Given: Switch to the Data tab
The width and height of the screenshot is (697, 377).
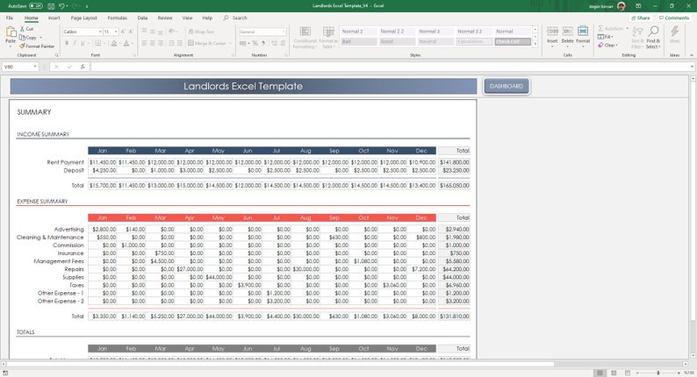Looking at the screenshot, I should click(x=142, y=18).
